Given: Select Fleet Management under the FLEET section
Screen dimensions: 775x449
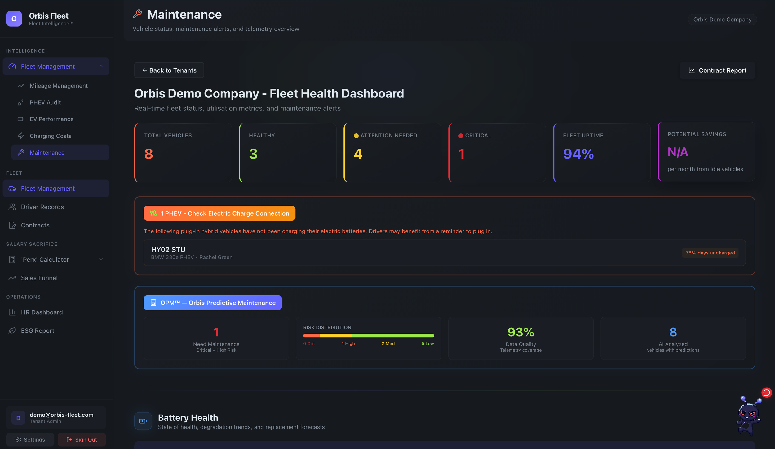Looking at the screenshot, I should coord(47,188).
